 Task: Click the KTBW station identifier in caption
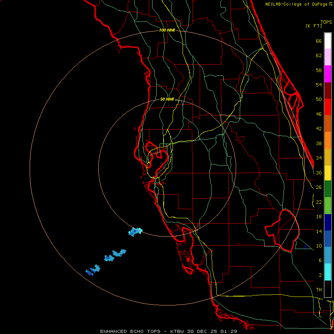pos(177,331)
